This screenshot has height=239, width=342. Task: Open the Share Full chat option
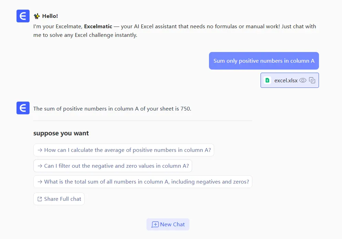pos(59,199)
